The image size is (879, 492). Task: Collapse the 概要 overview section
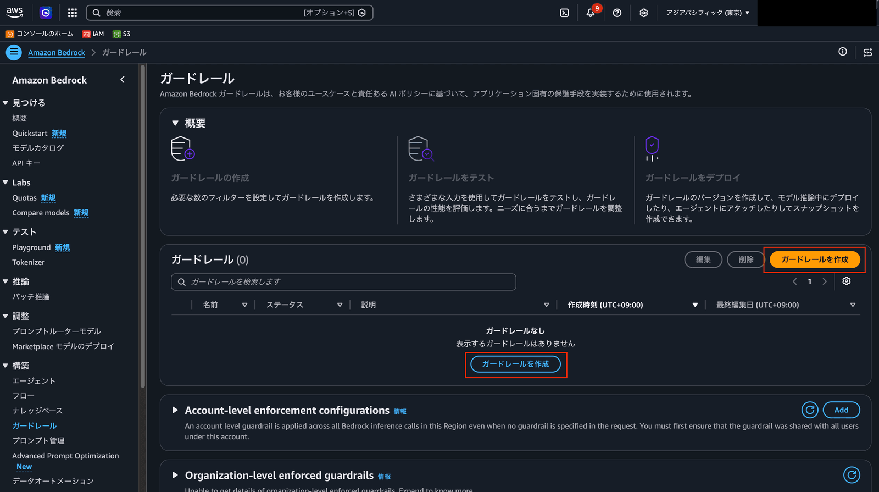click(x=175, y=123)
